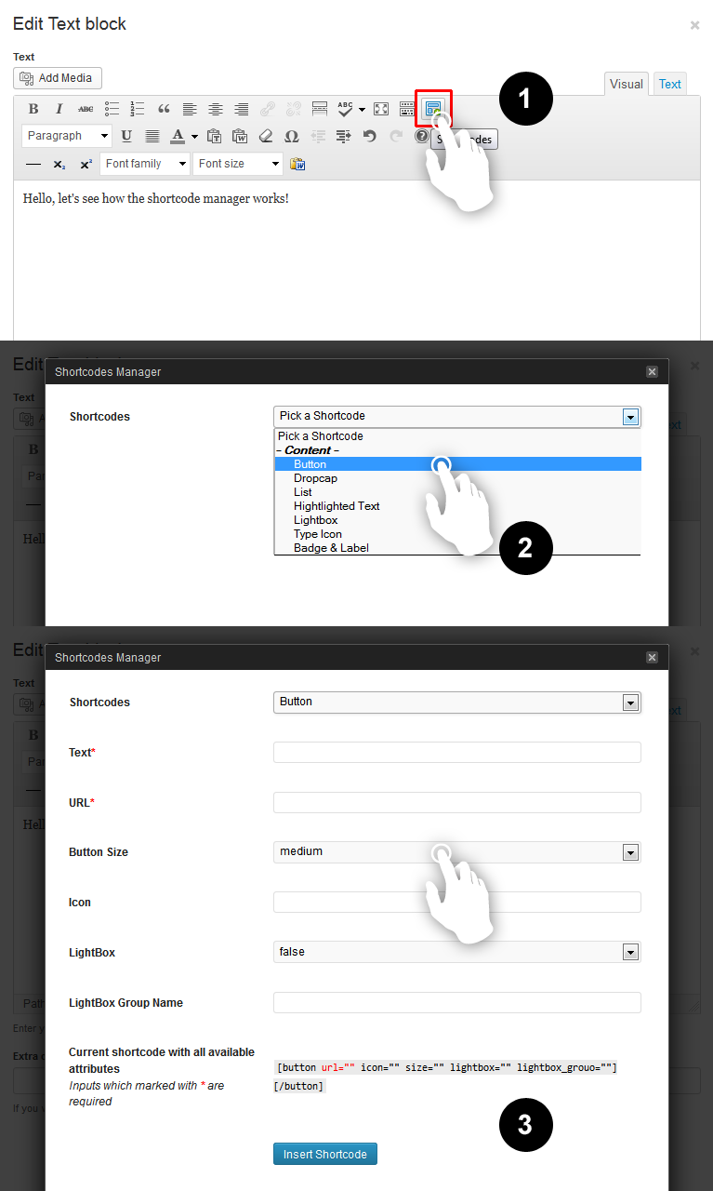Screen dimensions: 713x1191
Task: Click the clipboard icon beside Font size
Action: (297, 164)
